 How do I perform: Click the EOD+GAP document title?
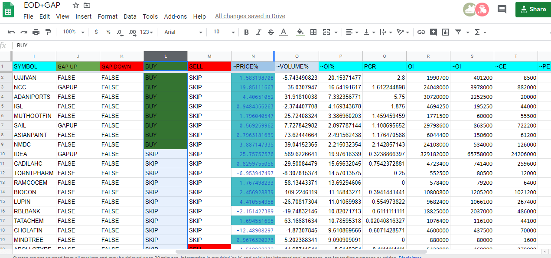42,5
